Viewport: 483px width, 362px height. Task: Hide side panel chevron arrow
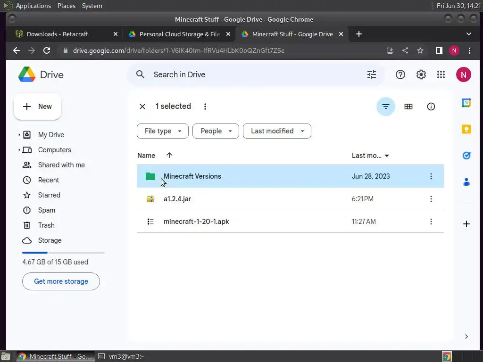(466, 337)
